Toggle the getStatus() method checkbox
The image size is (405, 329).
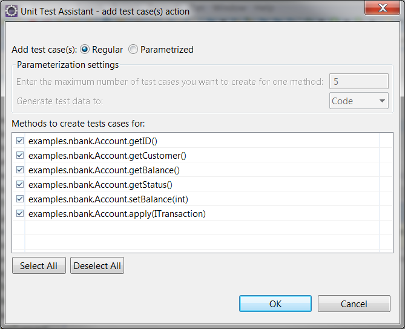coord(20,184)
